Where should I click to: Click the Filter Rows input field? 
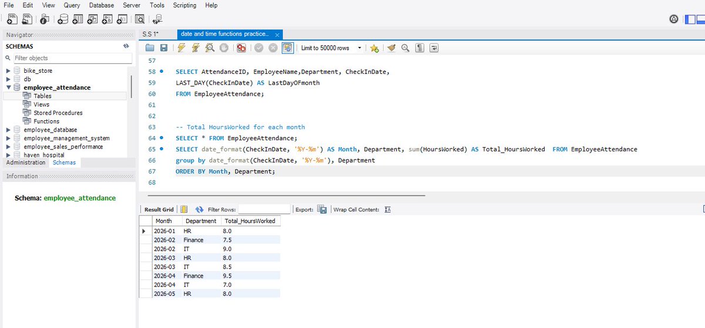[264, 209]
